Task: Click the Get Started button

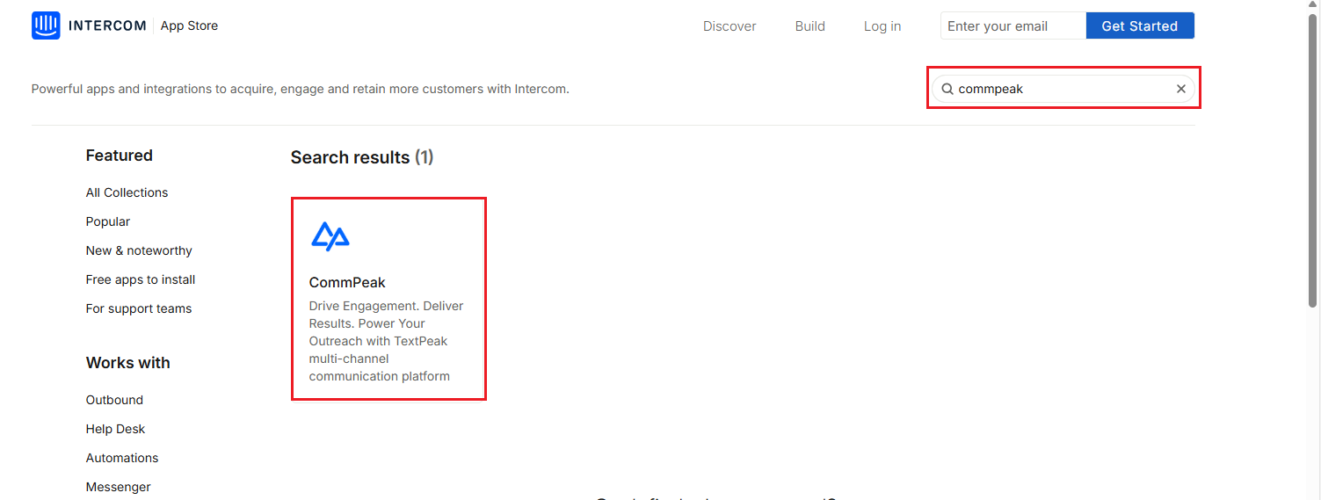Action: 1140,25
